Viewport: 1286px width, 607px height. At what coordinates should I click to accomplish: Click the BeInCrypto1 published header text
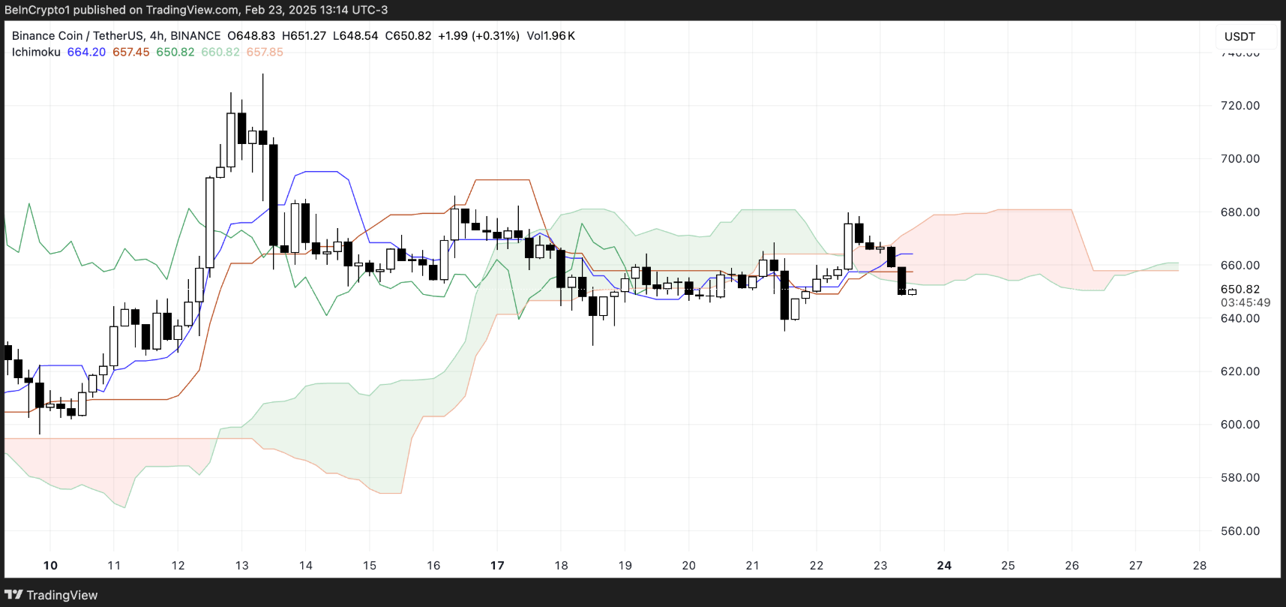click(66, 10)
